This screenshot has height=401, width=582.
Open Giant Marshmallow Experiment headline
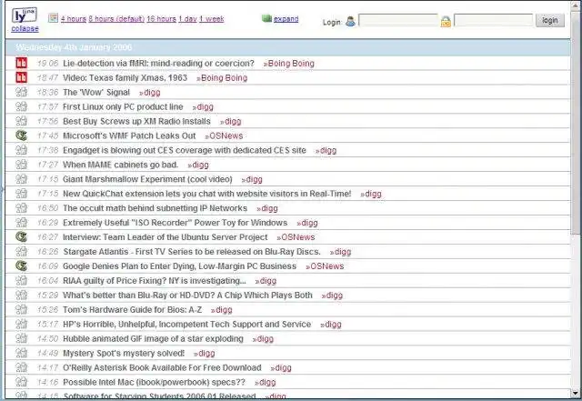coord(147,179)
